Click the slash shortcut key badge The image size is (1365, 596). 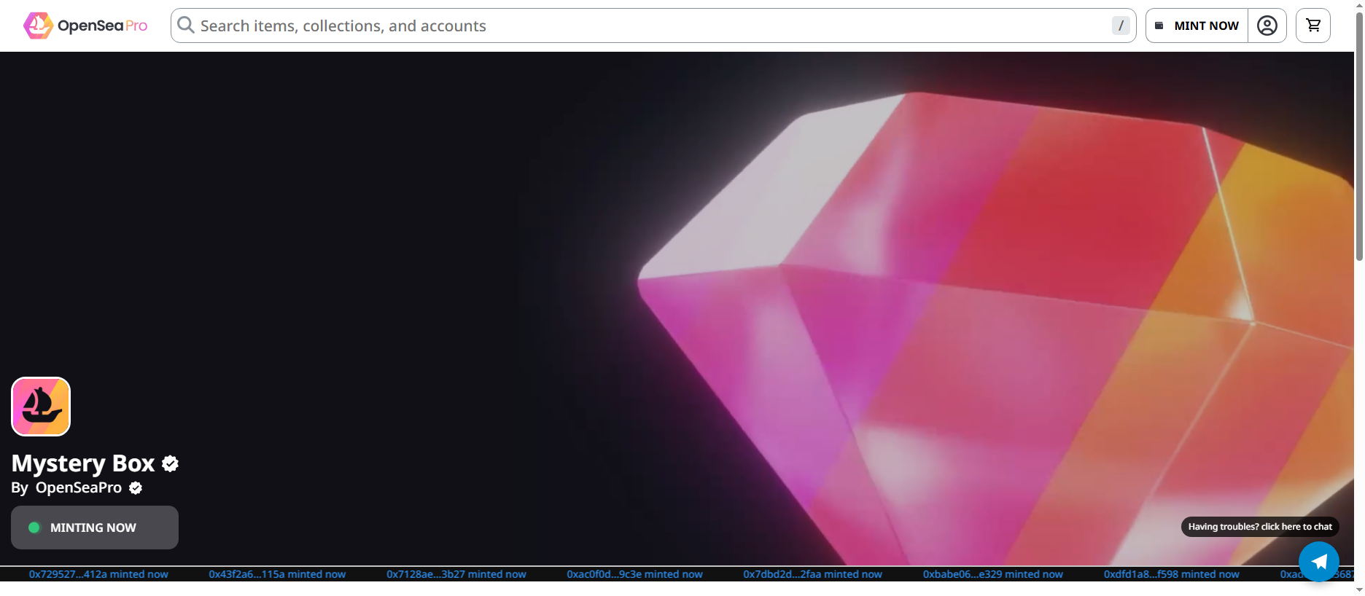1121,26
